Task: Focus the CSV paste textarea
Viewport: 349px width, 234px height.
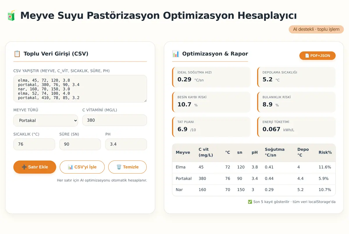Action: tap(80, 89)
